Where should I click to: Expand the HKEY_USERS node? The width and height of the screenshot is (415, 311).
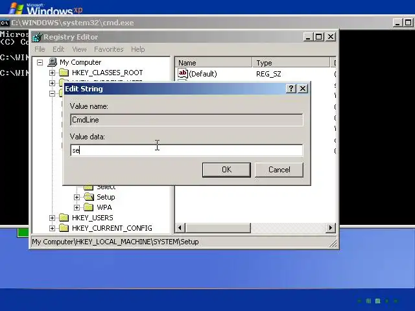click(x=52, y=218)
